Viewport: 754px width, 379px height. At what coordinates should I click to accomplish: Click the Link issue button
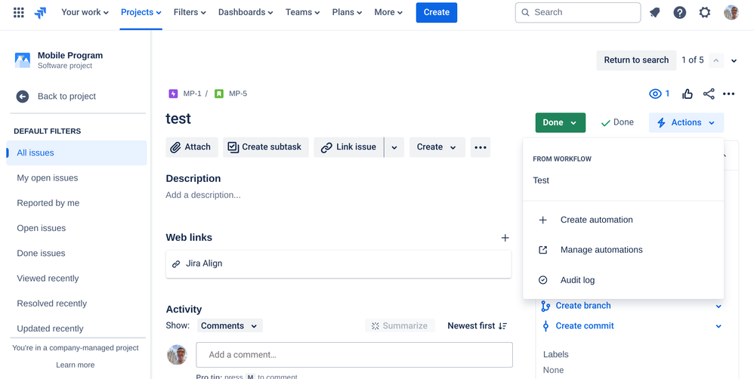click(348, 147)
